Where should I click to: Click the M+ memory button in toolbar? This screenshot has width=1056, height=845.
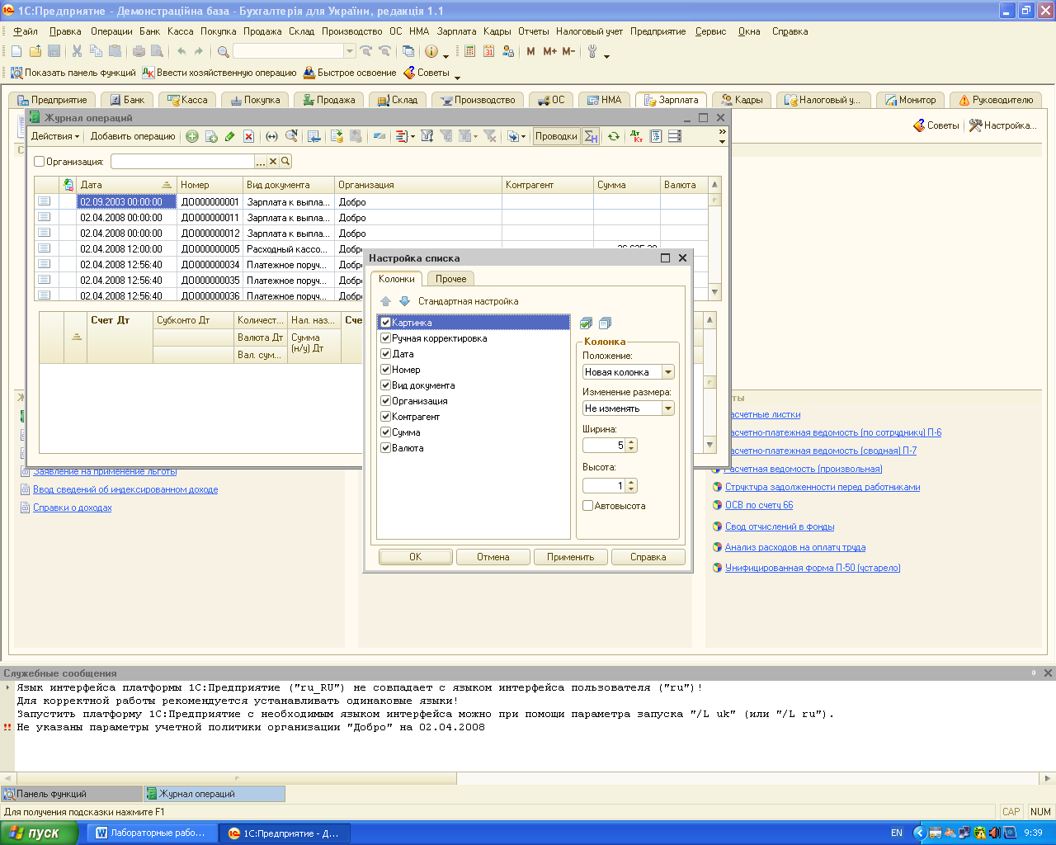pyautogui.click(x=549, y=51)
